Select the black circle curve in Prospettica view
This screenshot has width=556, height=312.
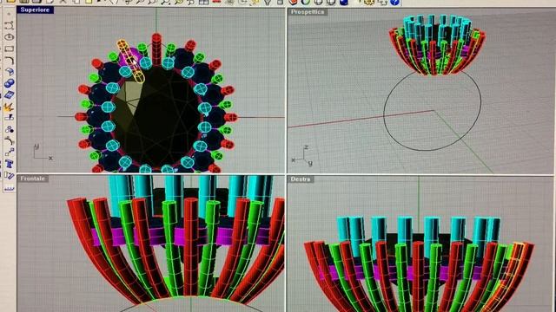click(x=433, y=111)
